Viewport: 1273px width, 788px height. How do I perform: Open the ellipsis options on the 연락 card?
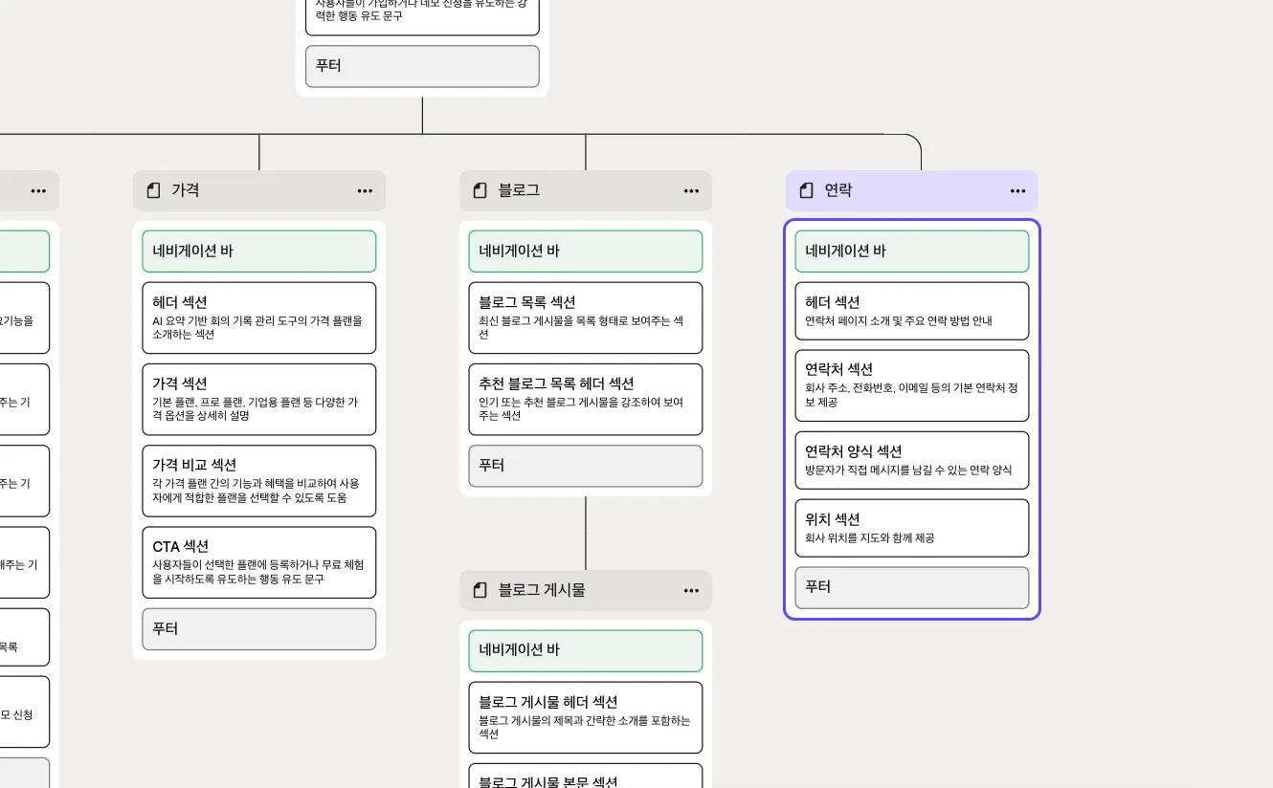pyautogui.click(x=1017, y=190)
